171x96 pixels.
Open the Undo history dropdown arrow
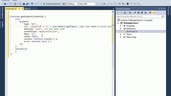click(x=35, y=4)
